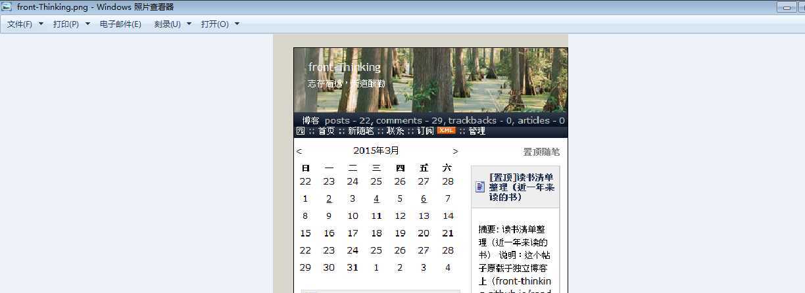Open the 打开(O) menu
805x293 pixels.
coord(214,24)
